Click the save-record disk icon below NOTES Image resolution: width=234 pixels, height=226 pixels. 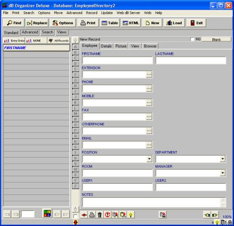pyautogui.click(x=163, y=215)
